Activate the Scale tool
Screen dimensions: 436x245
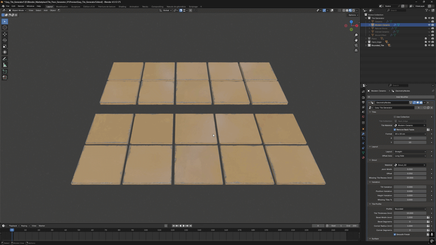pyautogui.click(x=5, y=46)
